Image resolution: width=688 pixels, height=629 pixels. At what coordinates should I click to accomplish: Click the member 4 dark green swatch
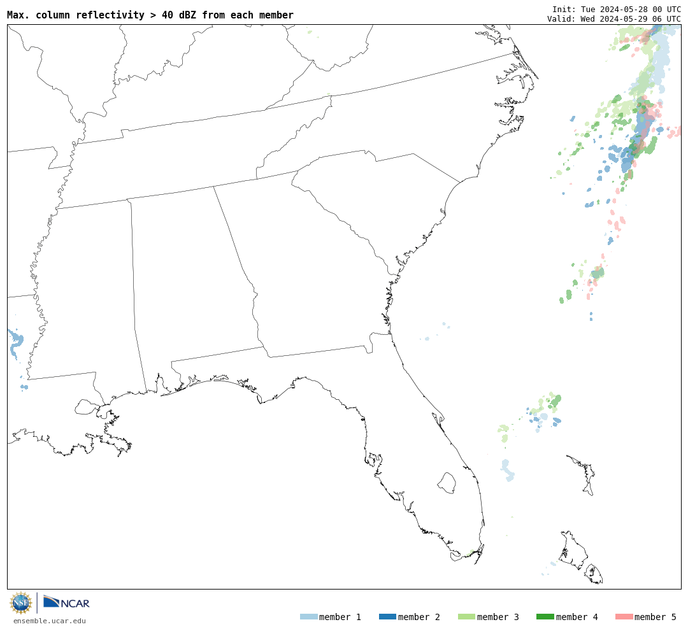coord(545,617)
